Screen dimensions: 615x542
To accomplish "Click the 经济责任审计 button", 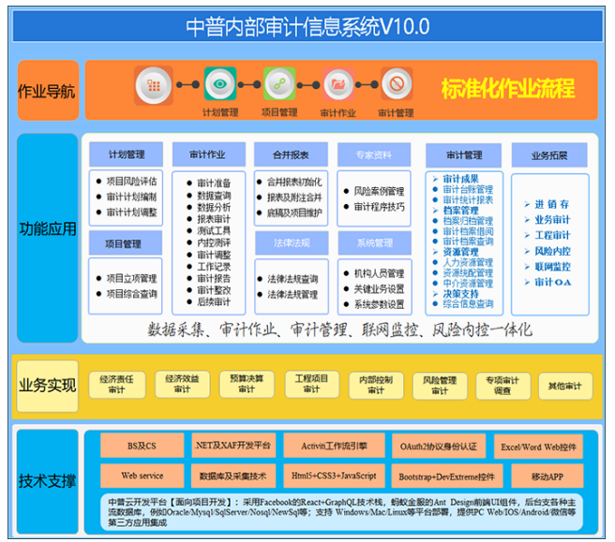I will pos(117,385).
